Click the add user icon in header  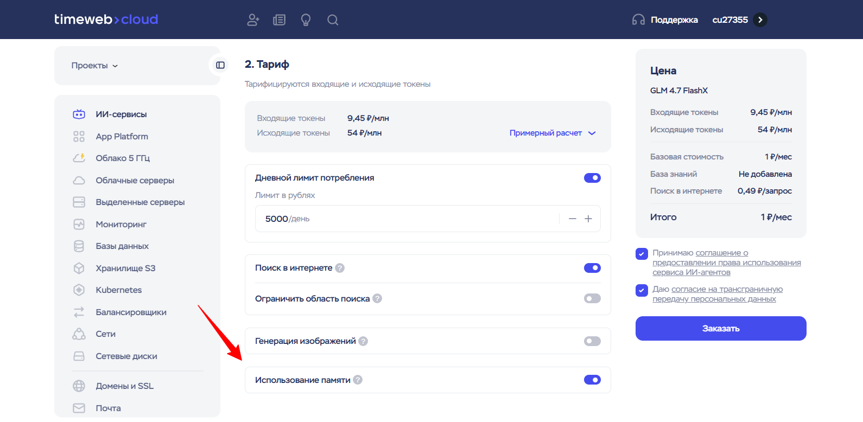pyautogui.click(x=253, y=20)
